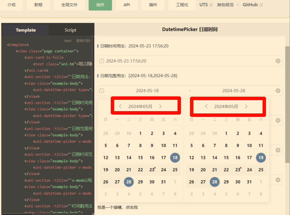Select day 18 in right calendar

click(x=261, y=158)
